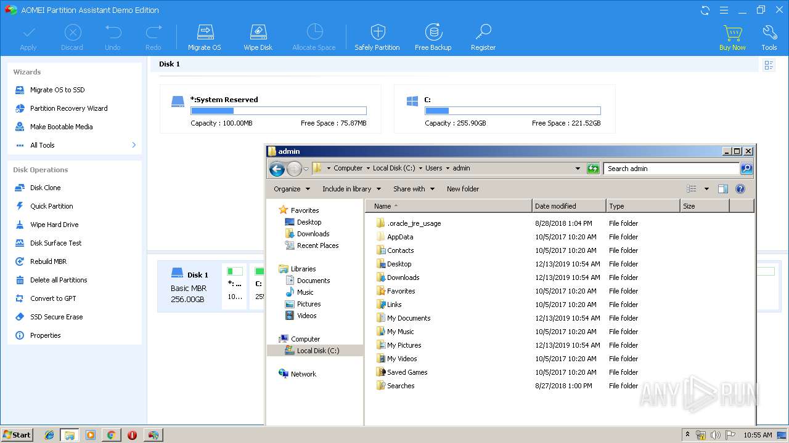Click Local Disk (C:) in address path
789x443 pixels.
[394, 168]
